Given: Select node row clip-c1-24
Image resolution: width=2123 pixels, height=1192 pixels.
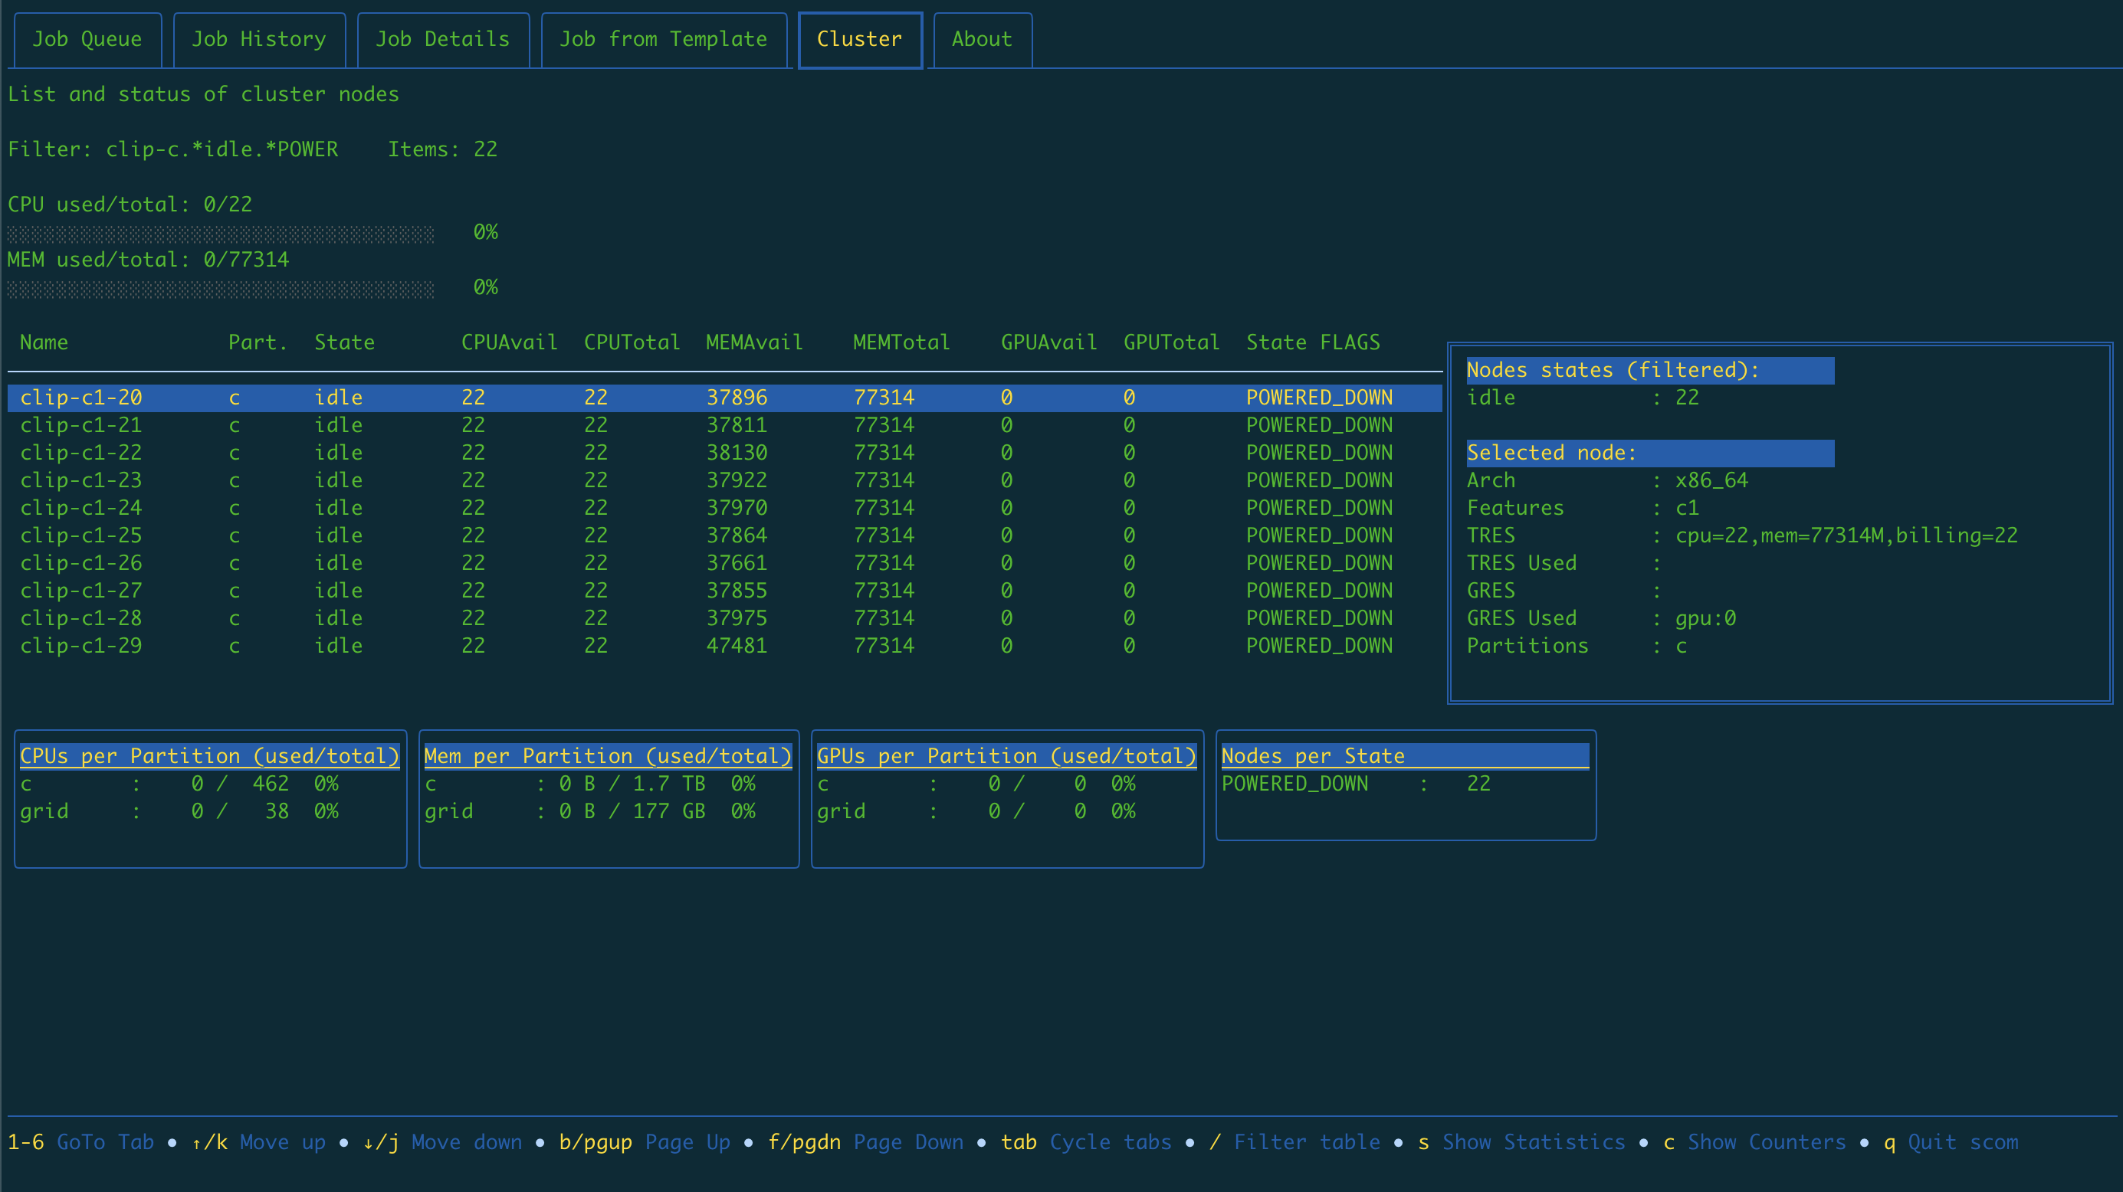Looking at the screenshot, I should click(80, 507).
